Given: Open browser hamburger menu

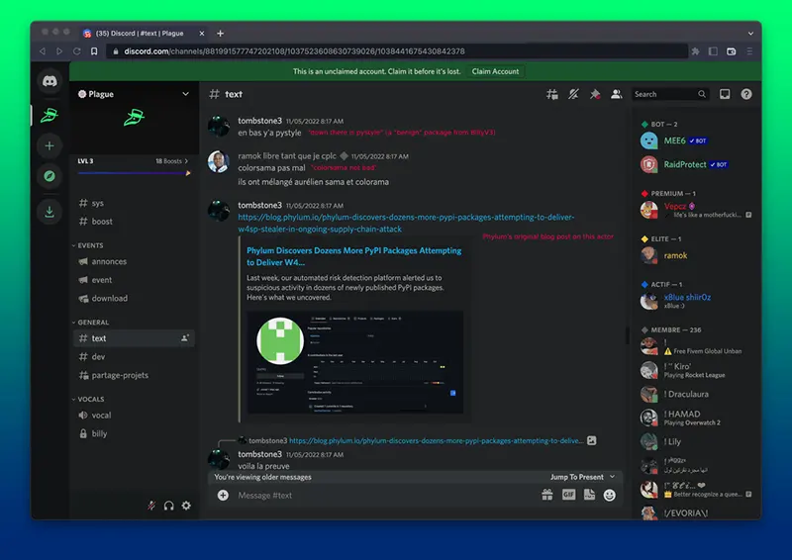Looking at the screenshot, I should click(x=749, y=51).
